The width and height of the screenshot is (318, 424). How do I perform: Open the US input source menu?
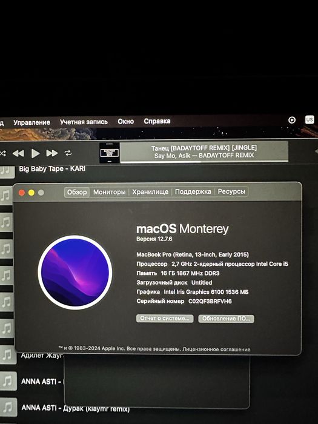click(x=310, y=119)
